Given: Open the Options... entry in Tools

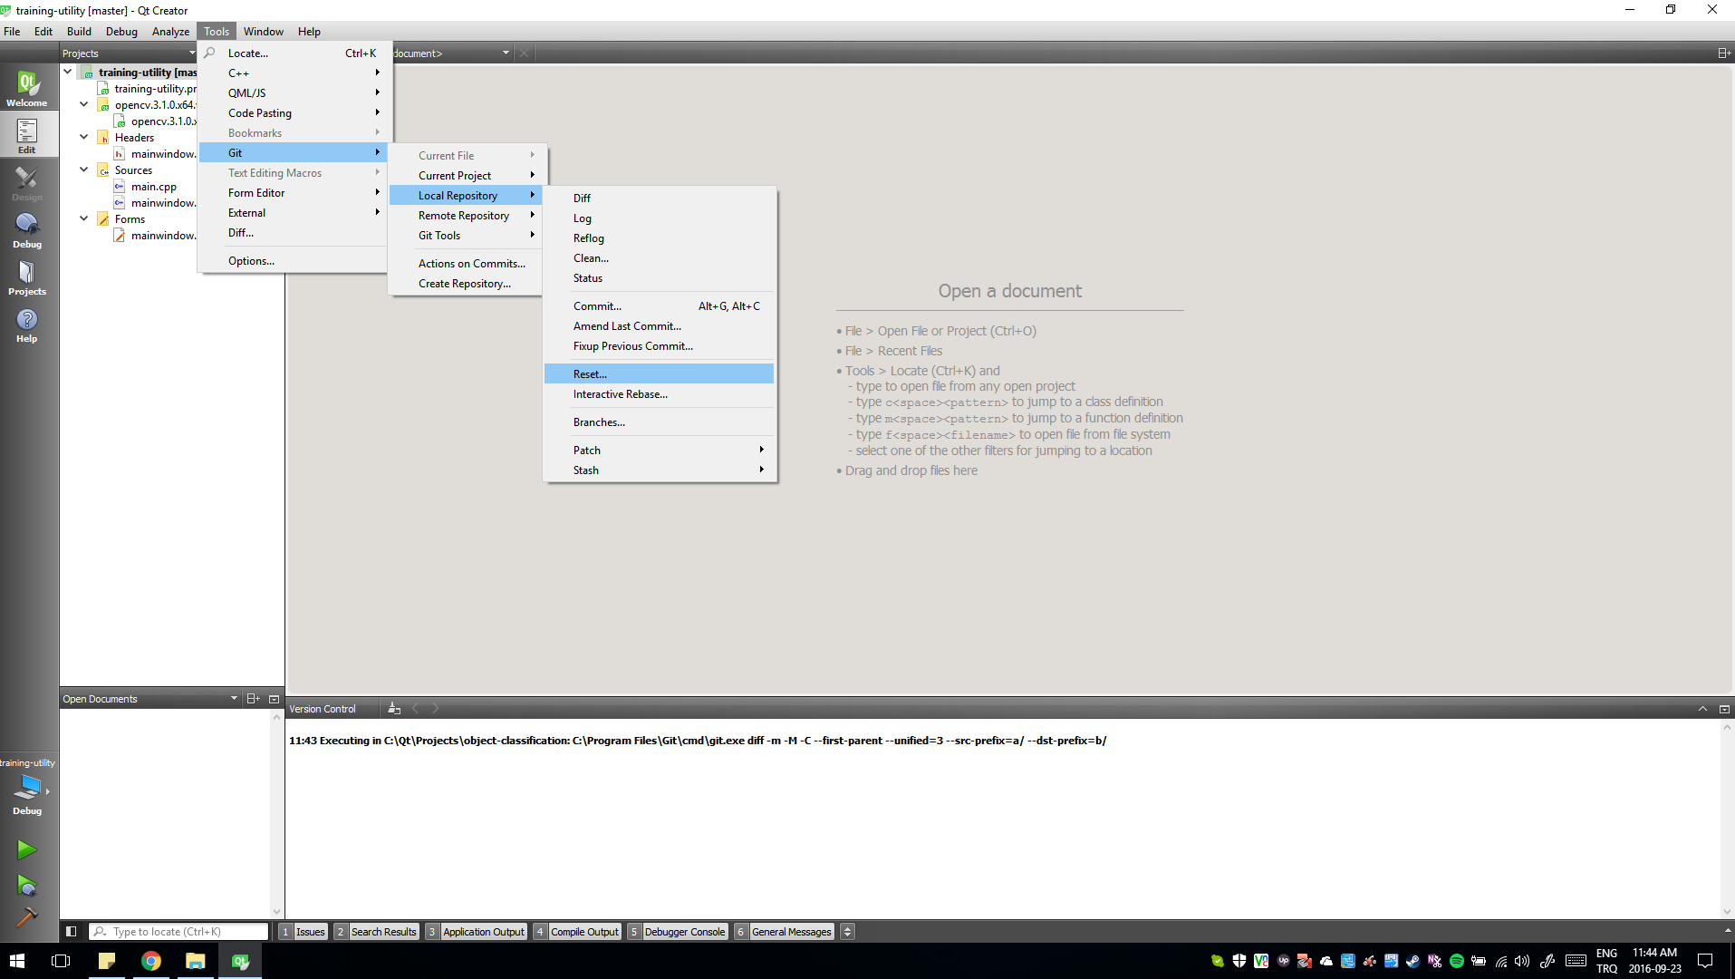Looking at the screenshot, I should [293, 261].
